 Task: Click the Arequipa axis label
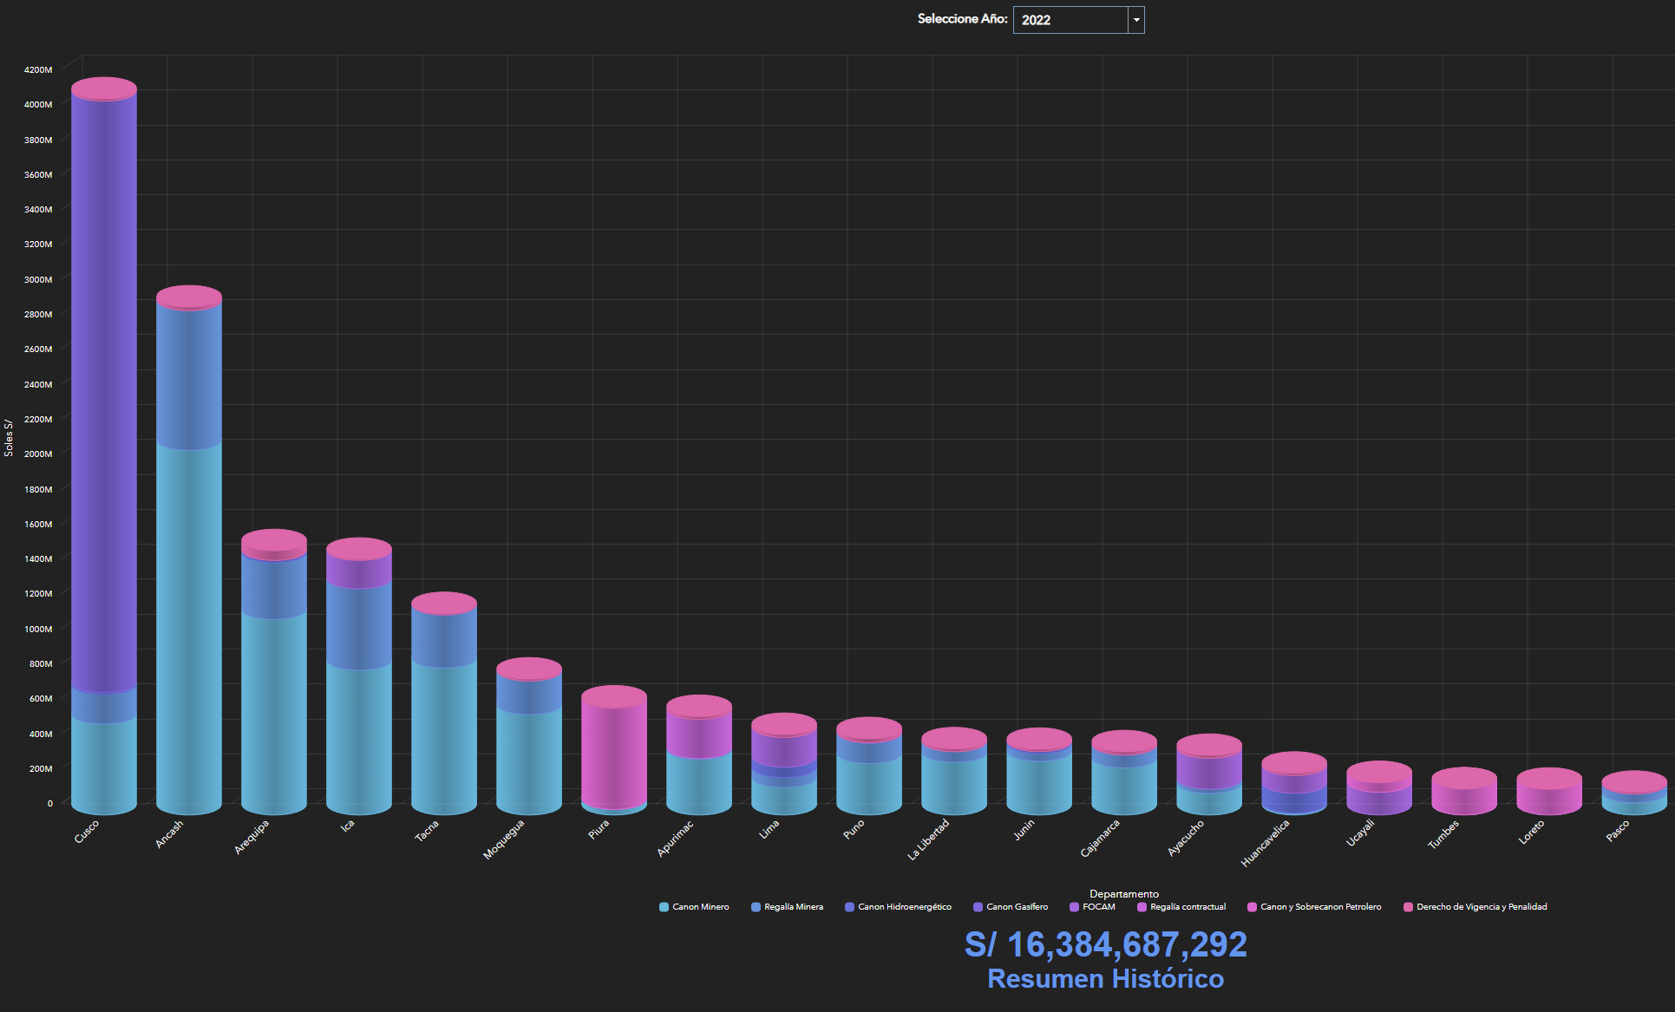click(252, 838)
